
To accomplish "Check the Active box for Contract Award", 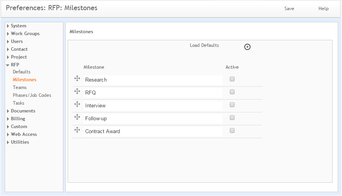I will 232,130.
